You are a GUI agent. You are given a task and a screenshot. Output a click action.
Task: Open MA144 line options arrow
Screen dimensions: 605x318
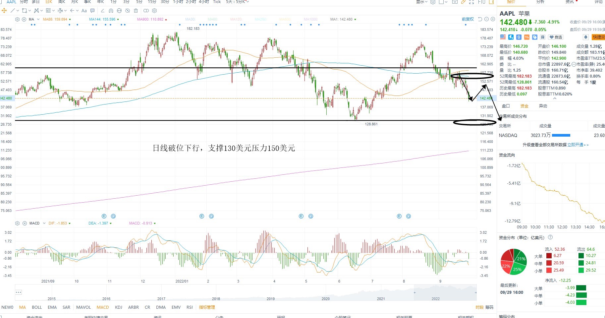click(118, 20)
